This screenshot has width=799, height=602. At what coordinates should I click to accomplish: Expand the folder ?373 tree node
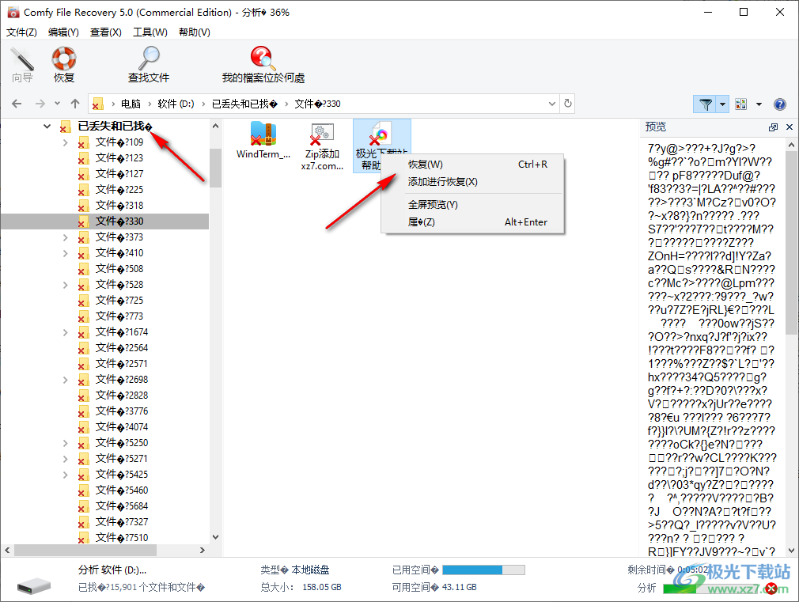click(65, 237)
